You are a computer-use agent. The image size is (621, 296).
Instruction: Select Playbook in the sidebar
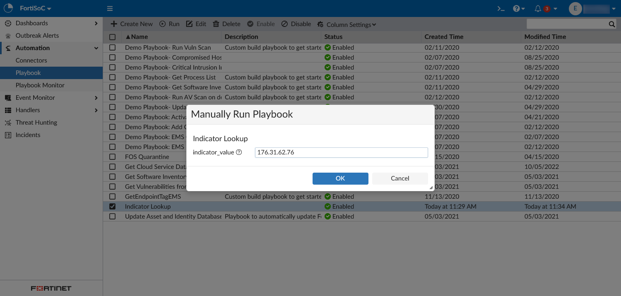click(x=51, y=73)
